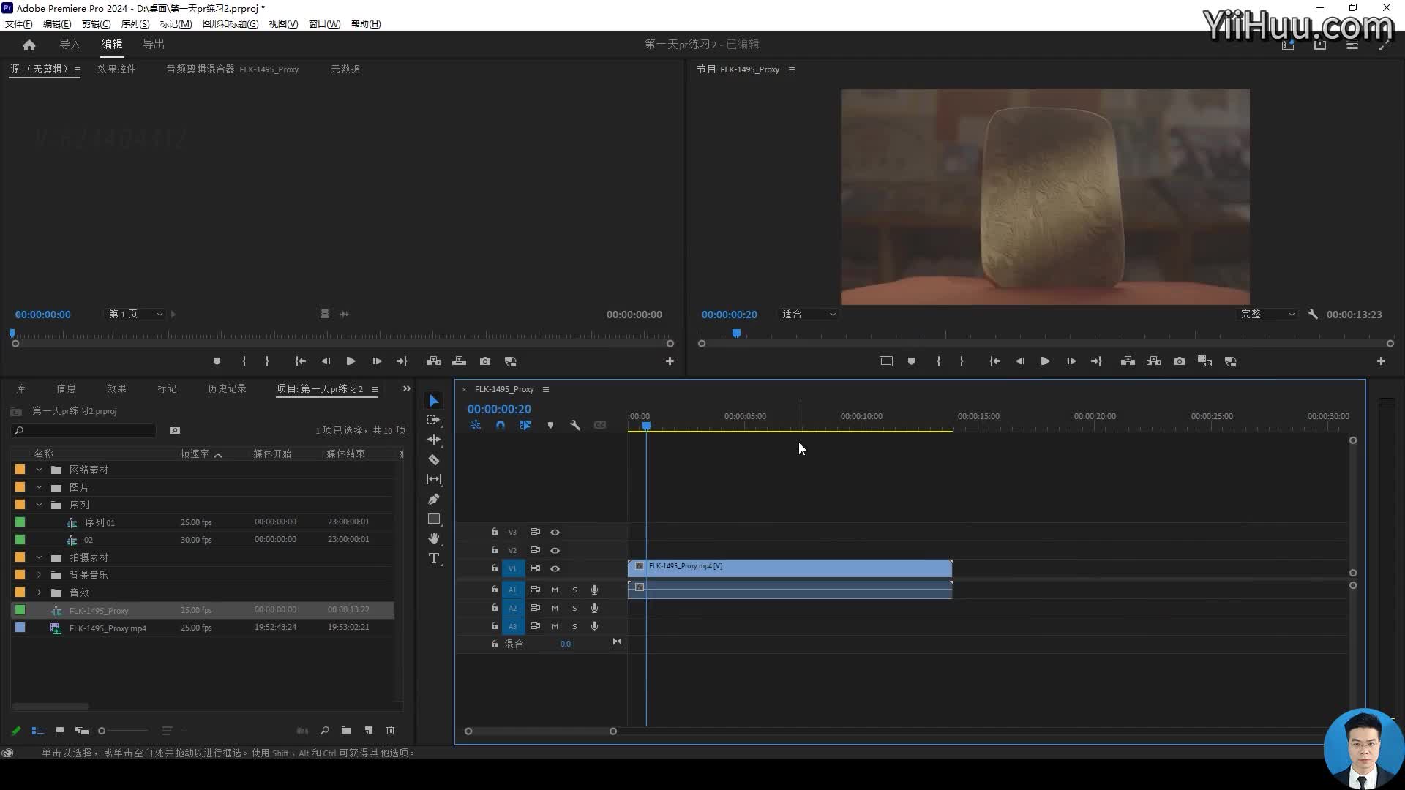1405x790 pixels.
Task: Toggle snap in timeline
Action: 501,425
